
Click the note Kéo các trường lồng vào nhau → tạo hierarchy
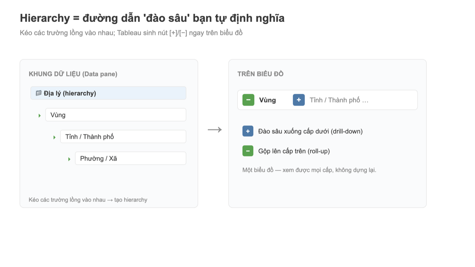click(x=88, y=200)
